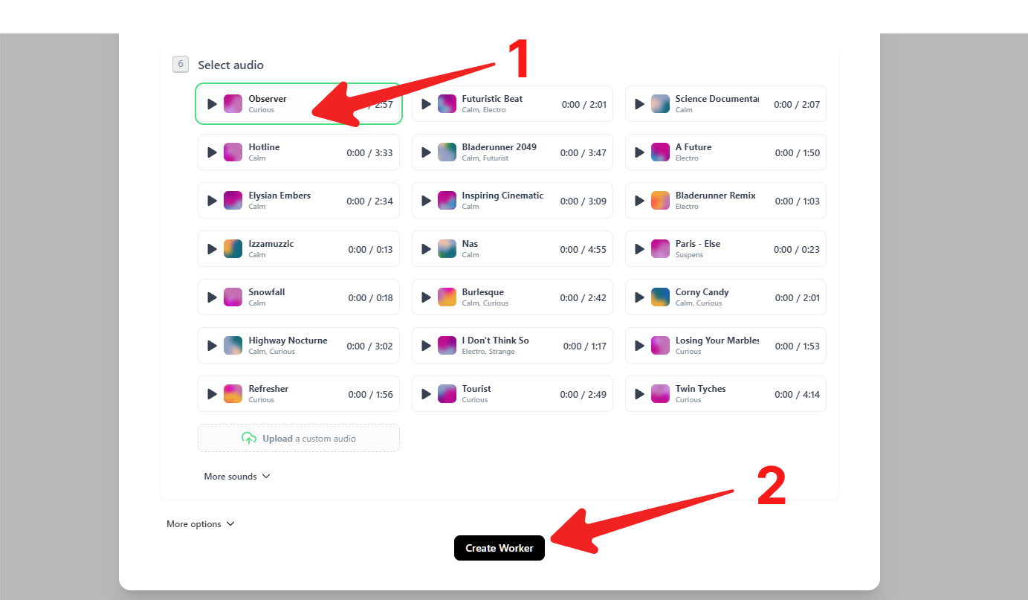Preview the Twin Tyches track

pos(639,394)
